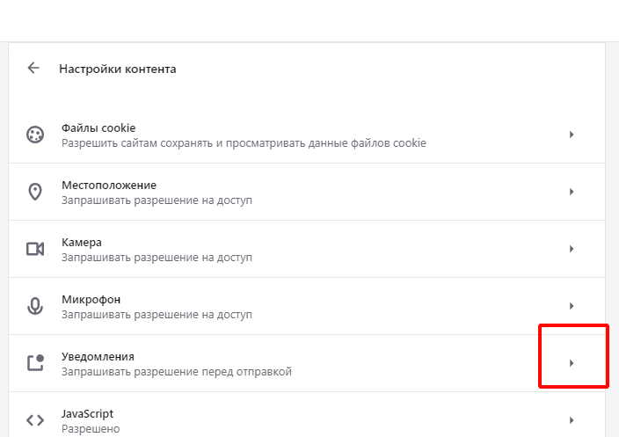Expand Местоположение with its right chevron
This screenshot has width=619, height=437.
tap(572, 192)
